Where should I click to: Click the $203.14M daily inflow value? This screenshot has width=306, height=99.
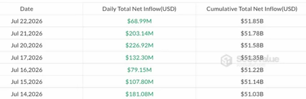pyautogui.click(x=139, y=33)
